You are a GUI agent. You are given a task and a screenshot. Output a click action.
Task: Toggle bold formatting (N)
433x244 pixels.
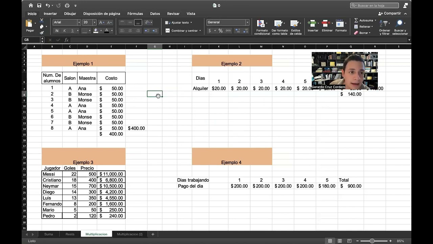tap(57, 30)
